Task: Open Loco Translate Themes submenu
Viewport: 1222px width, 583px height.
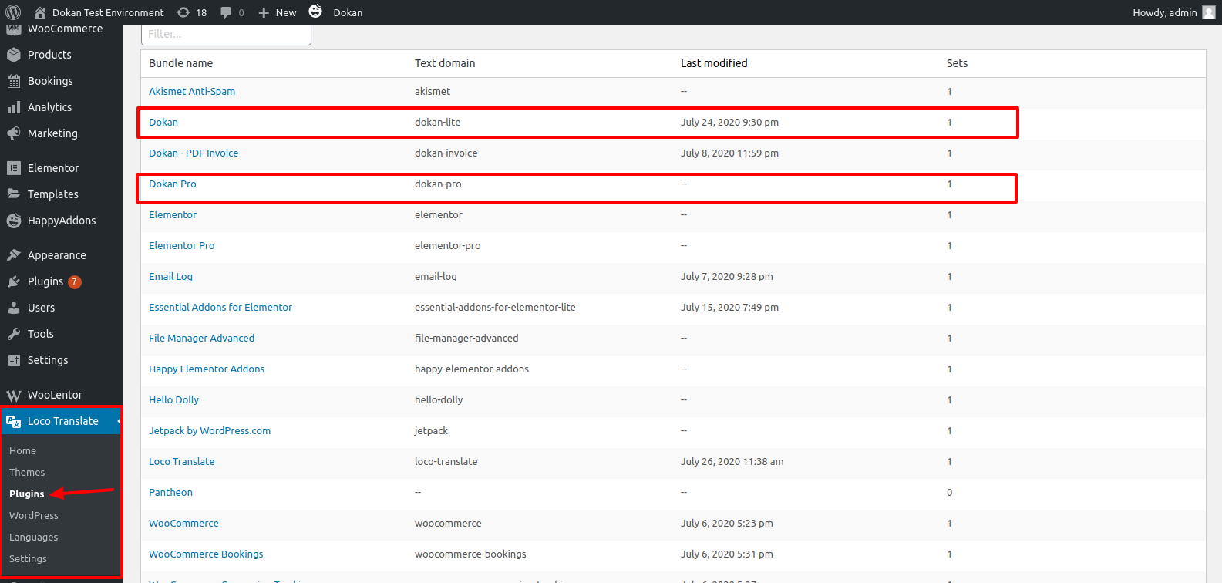Action: pos(27,473)
